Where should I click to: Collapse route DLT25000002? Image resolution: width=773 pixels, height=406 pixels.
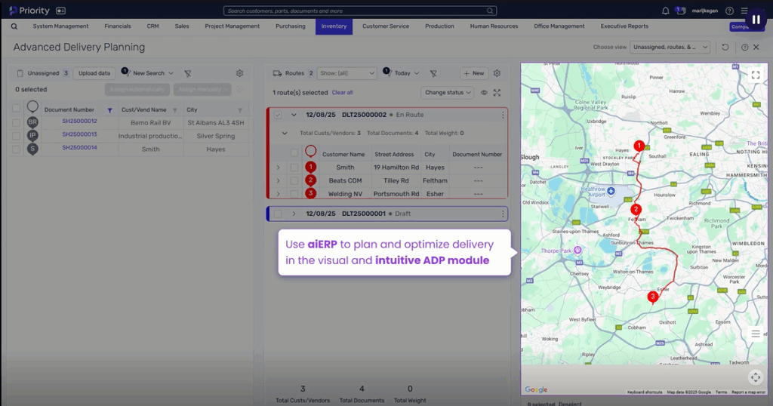pyautogui.click(x=294, y=115)
